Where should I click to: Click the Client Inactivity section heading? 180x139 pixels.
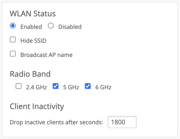[37, 106]
